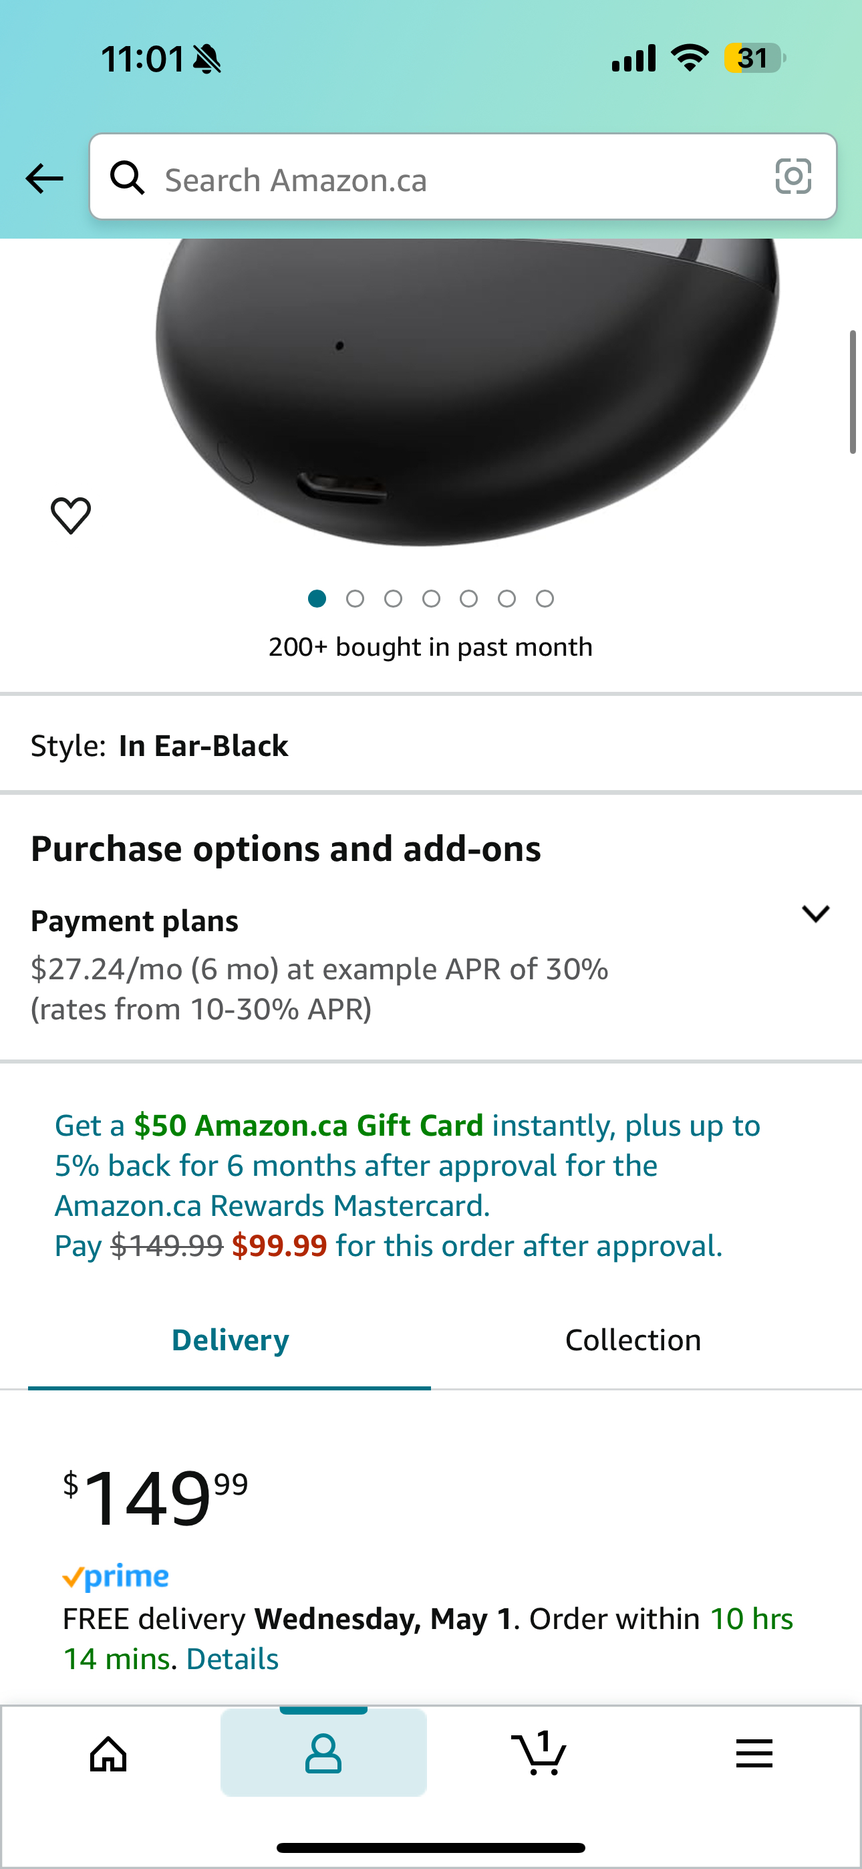
Task: Open Purchase options and add-ons section
Action: [x=286, y=849]
